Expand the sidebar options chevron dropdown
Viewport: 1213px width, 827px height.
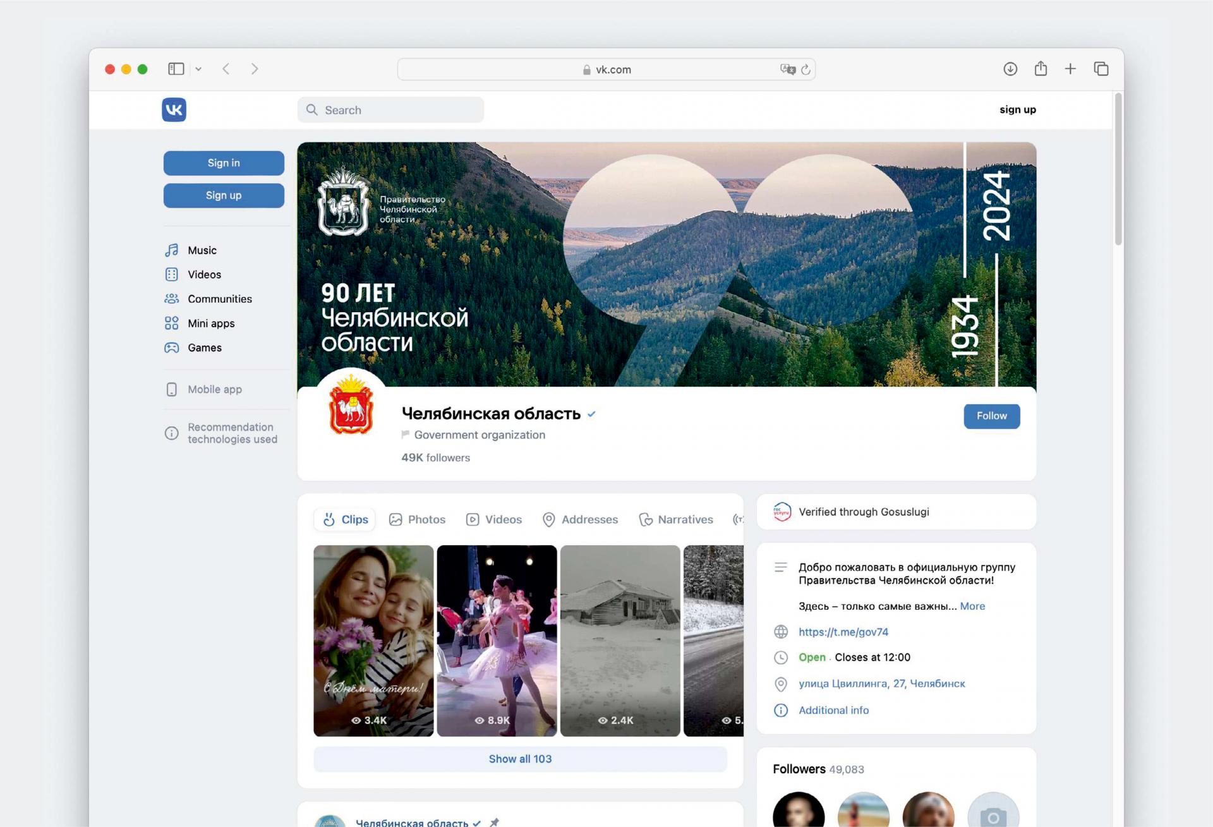pyautogui.click(x=198, y=69)
